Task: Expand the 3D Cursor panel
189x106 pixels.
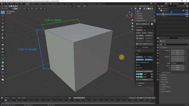Action: coord(139,14)
